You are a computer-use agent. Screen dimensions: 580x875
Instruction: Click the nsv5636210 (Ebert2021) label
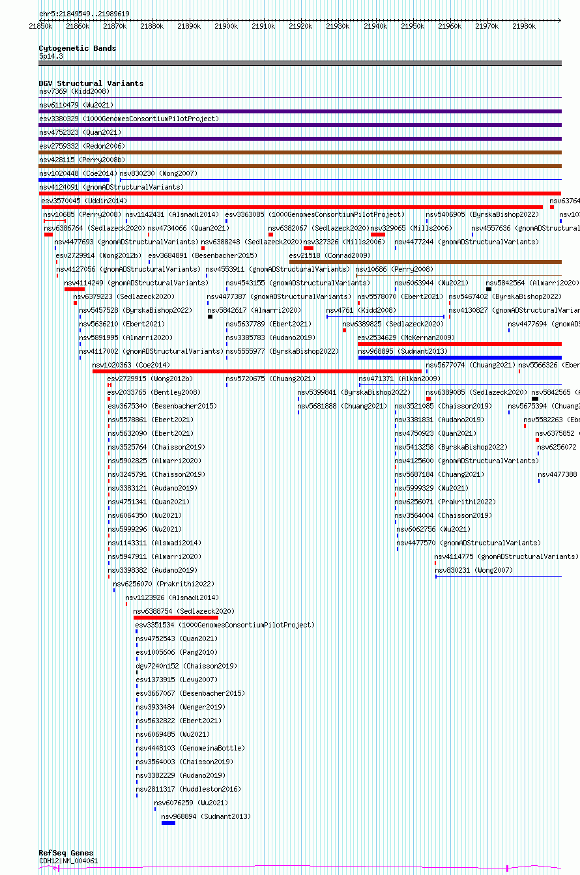(x=122, y=324)
